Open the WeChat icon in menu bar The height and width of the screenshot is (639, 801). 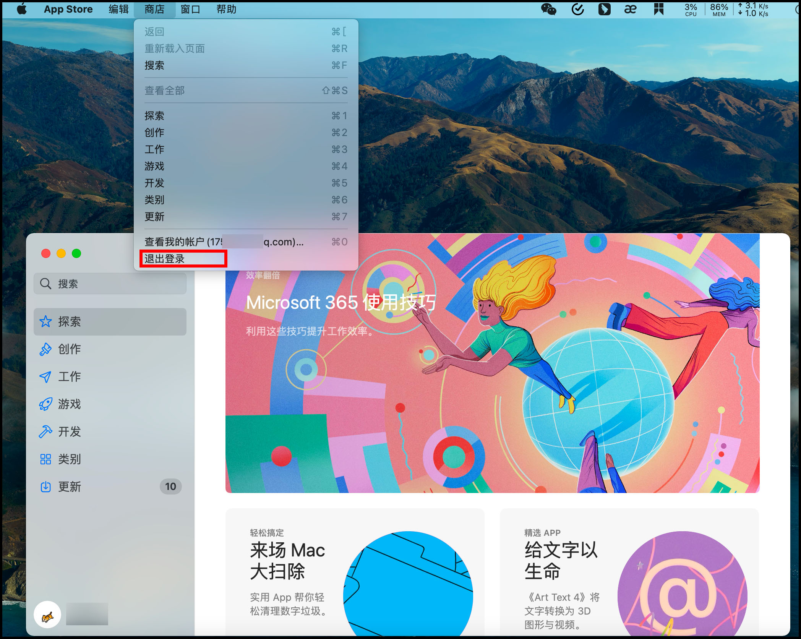pos(548,9)
